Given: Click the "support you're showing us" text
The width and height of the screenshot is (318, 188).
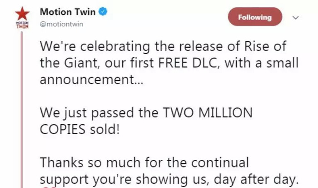Looking at the screenshot, I should (x=124, y=180).
